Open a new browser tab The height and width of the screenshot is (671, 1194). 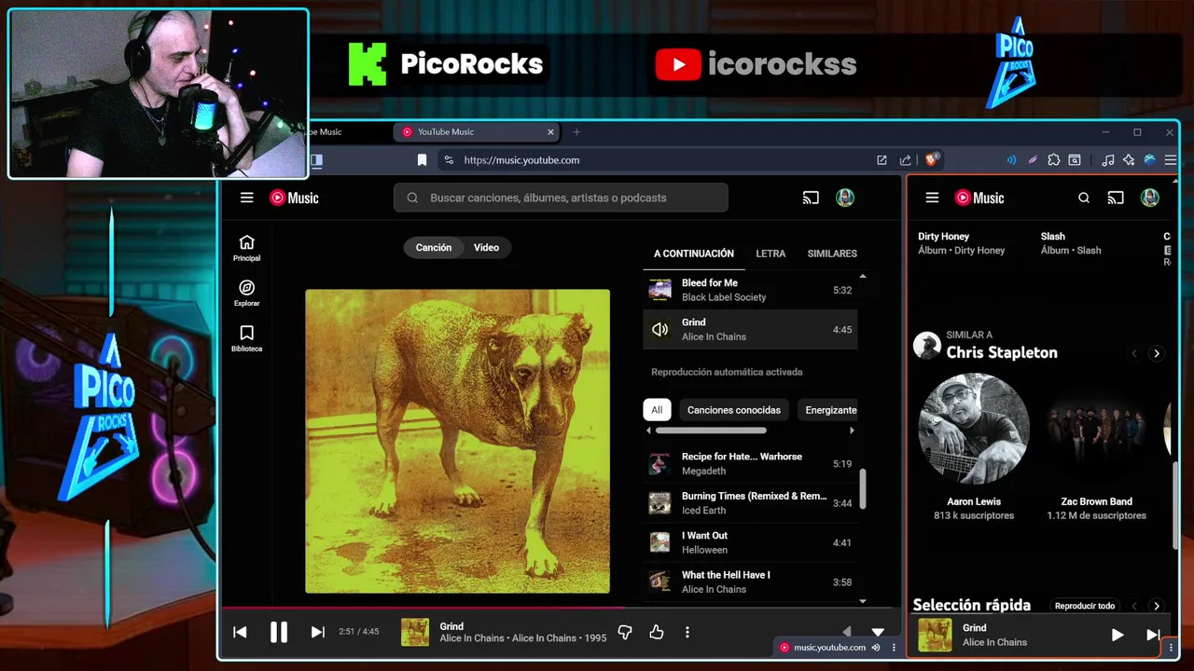click(x=576, y=132)
